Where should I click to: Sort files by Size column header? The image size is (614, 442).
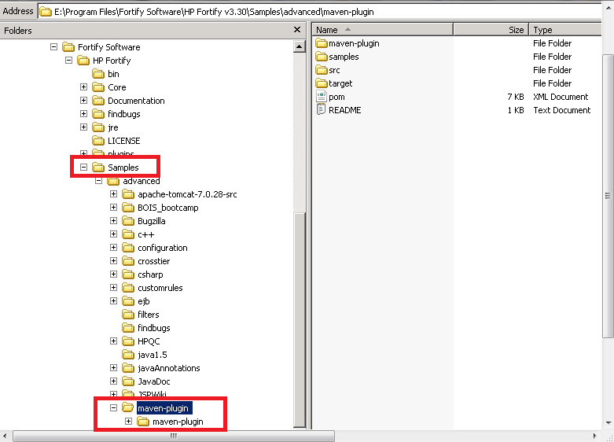click(491, 30)
